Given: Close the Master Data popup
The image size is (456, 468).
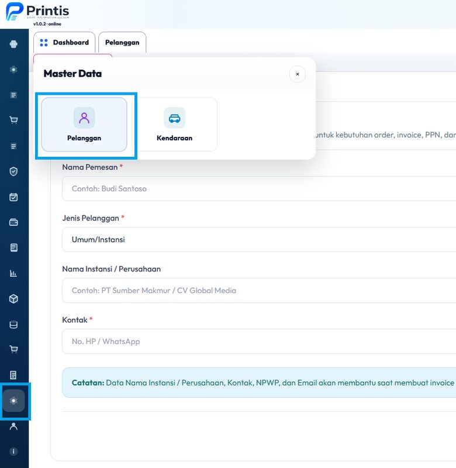Looking at the screenshot, I should pos(298,74).
